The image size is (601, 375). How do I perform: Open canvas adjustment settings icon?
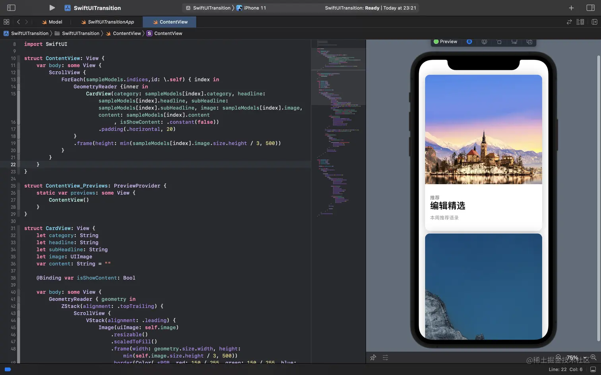pos(385,358)
